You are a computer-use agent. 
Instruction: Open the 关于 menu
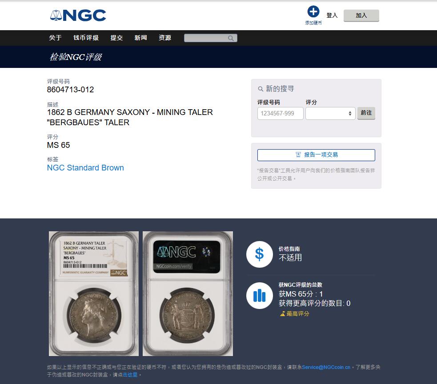55,38
